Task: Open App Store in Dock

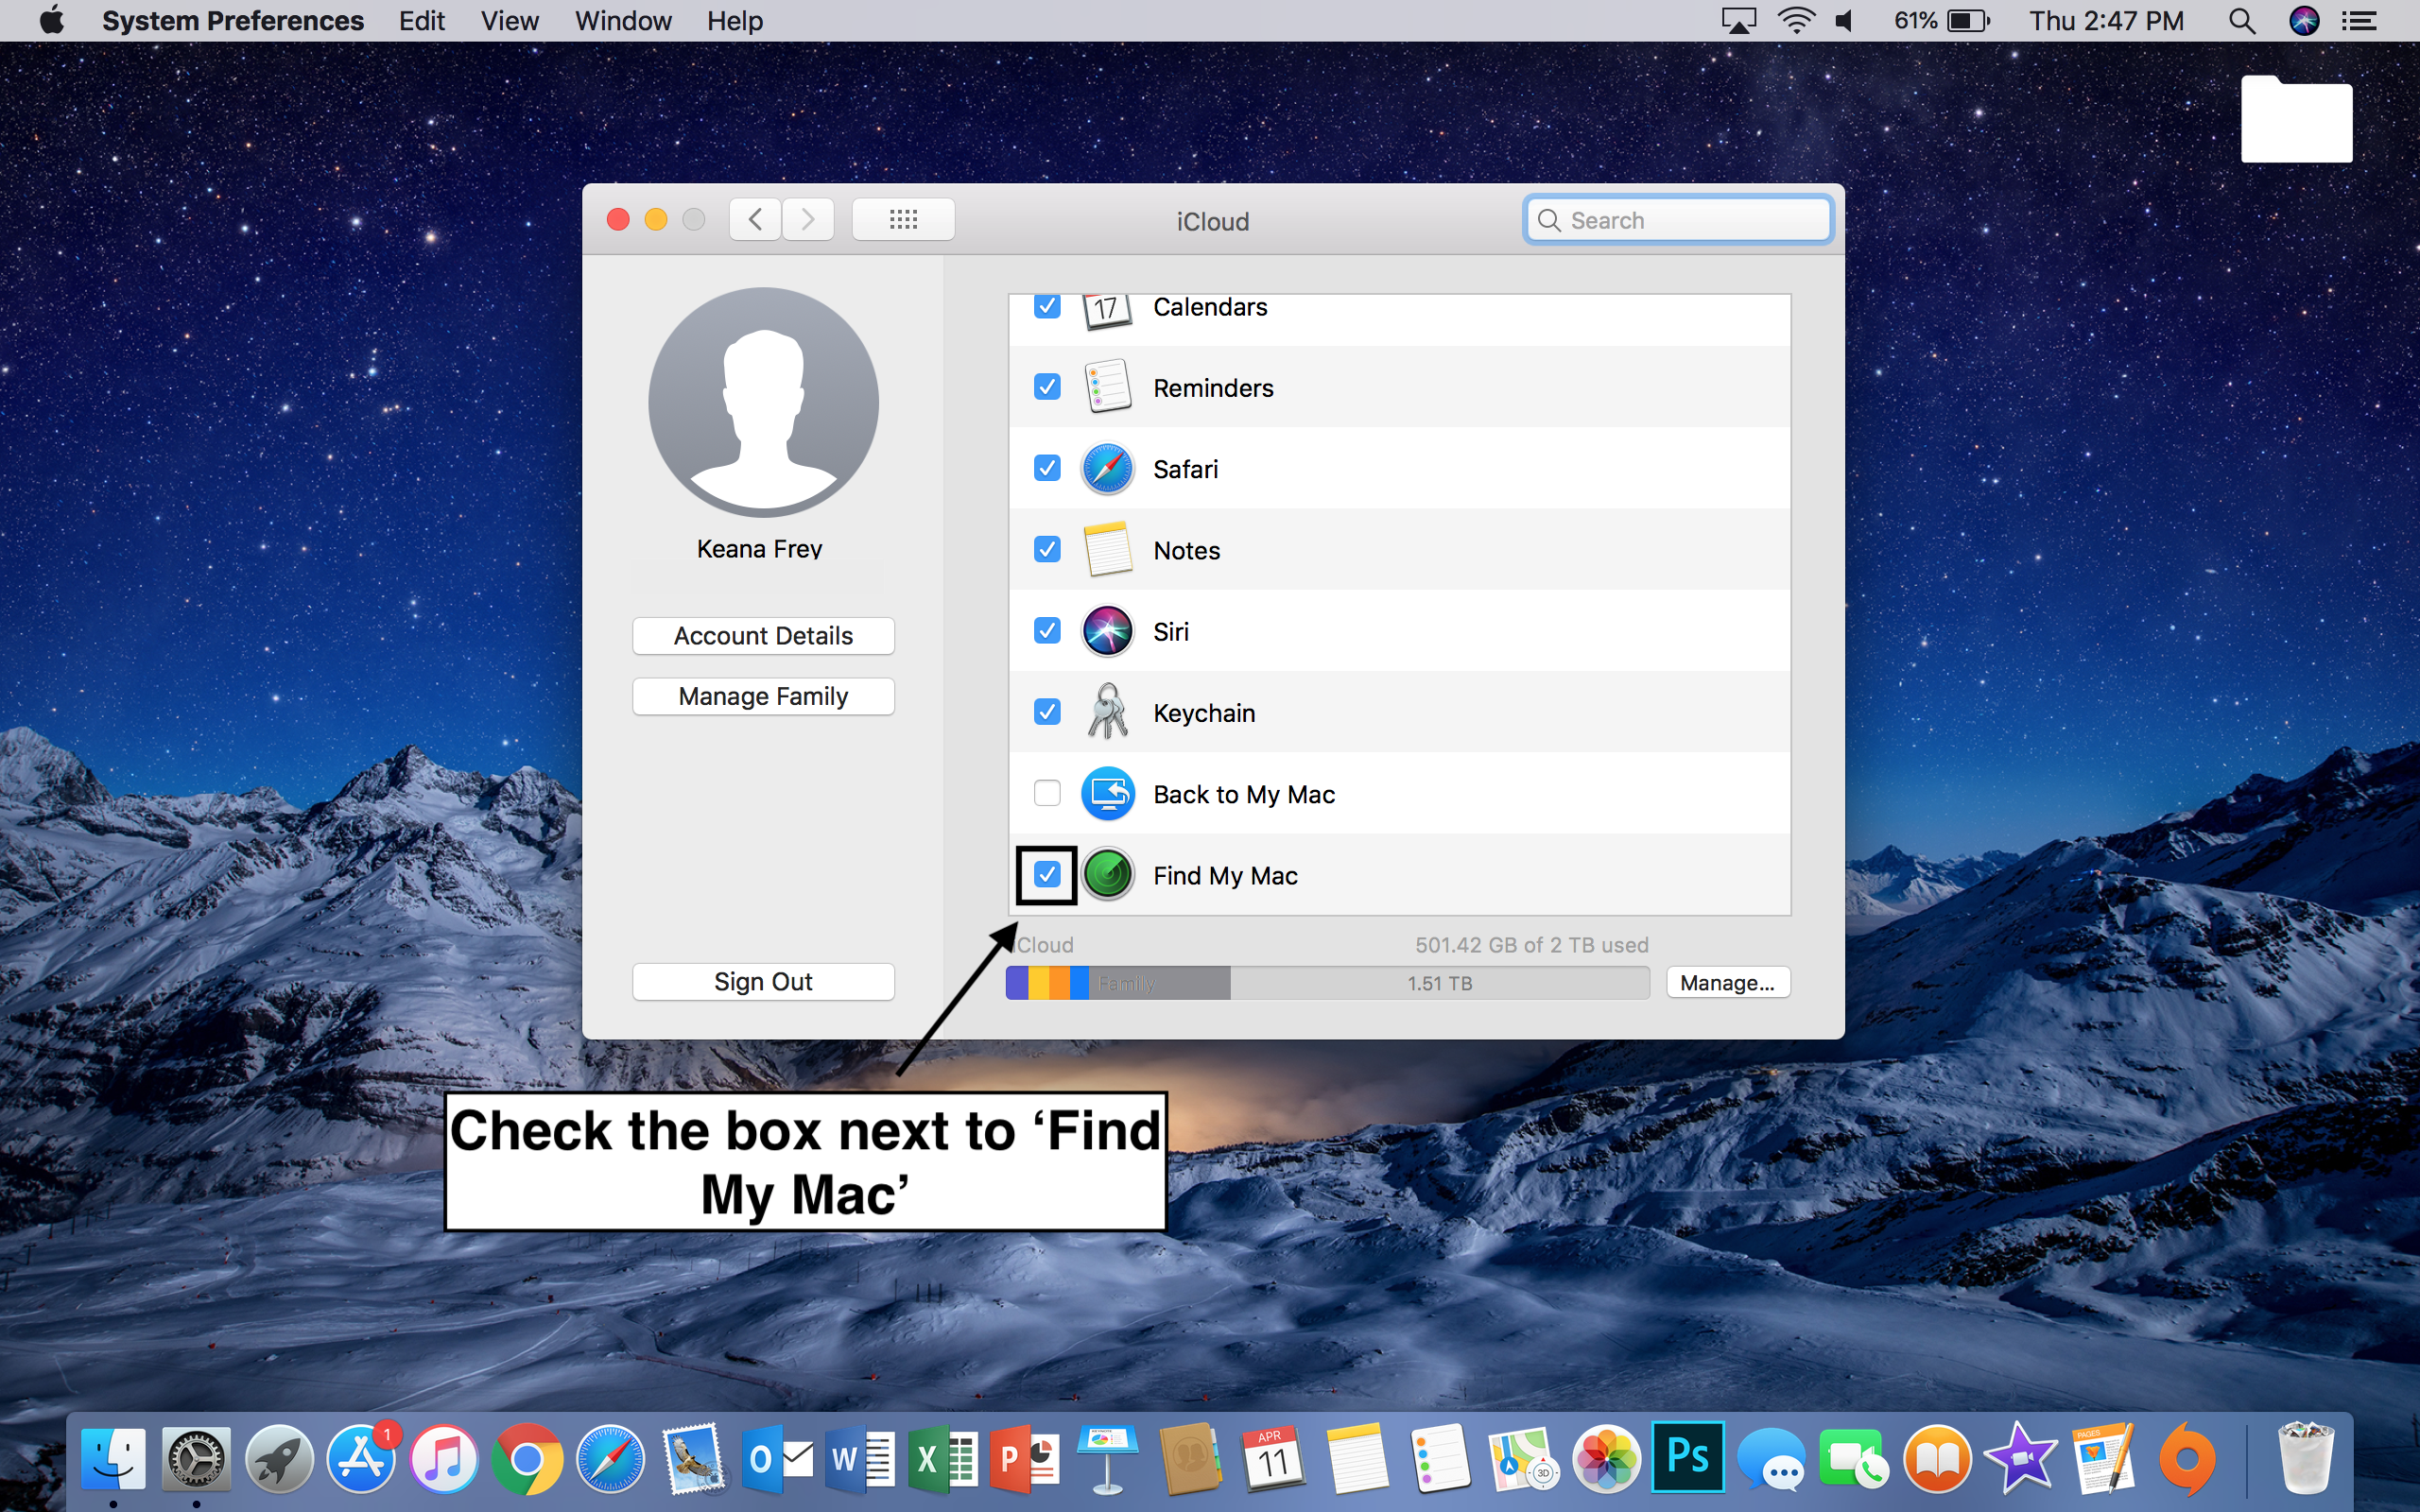Action: coord(362,1459)
